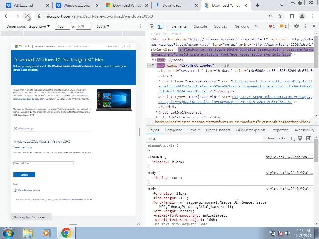Open the Computed pane

point(174,130)
